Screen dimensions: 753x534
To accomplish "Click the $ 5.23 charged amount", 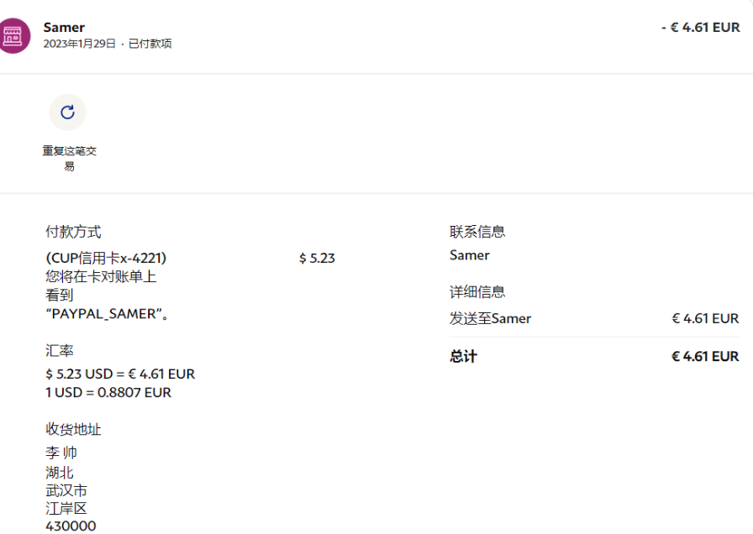I will [317, 258].
